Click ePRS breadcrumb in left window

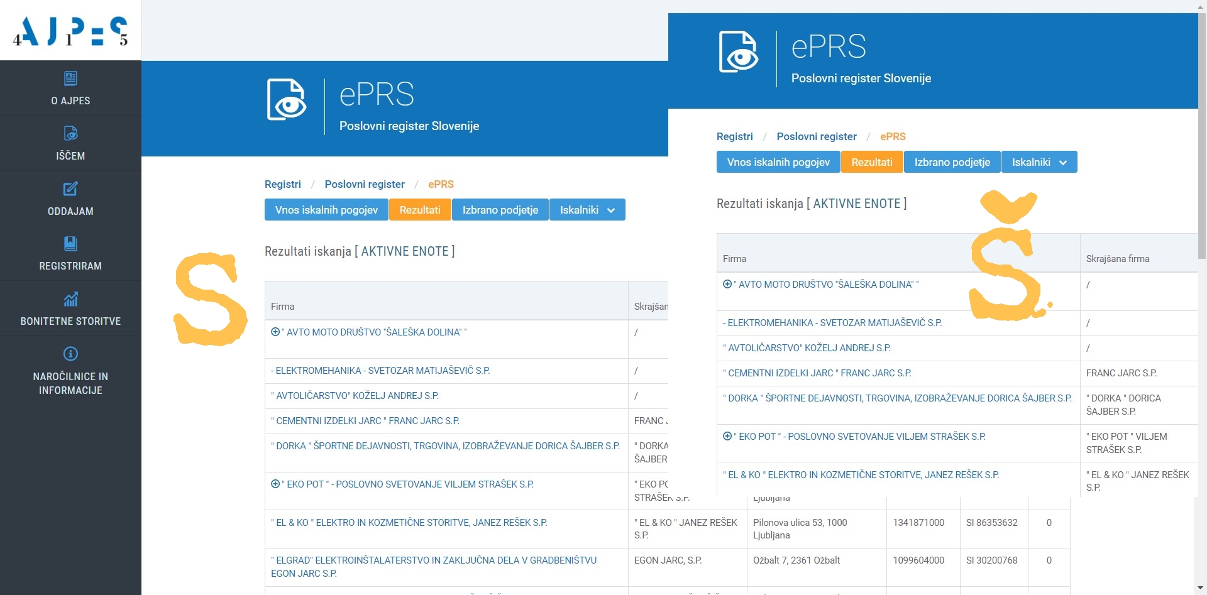point(441,184)
